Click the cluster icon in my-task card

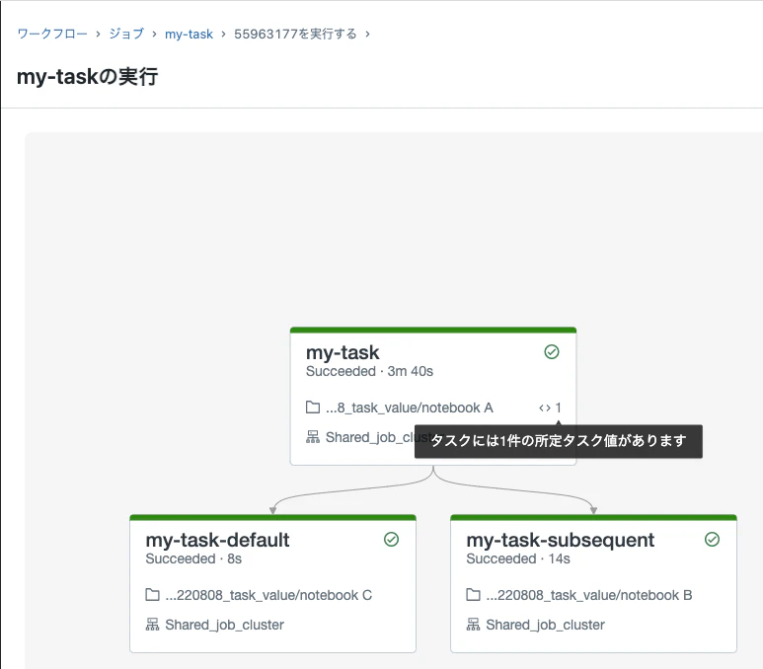313,437
